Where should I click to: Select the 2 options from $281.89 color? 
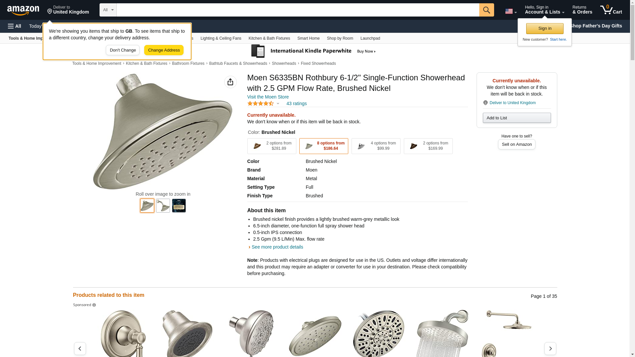tap(272, 146)
